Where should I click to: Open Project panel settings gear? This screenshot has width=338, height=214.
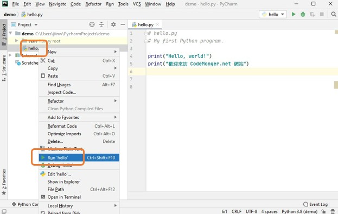(113, 24)
